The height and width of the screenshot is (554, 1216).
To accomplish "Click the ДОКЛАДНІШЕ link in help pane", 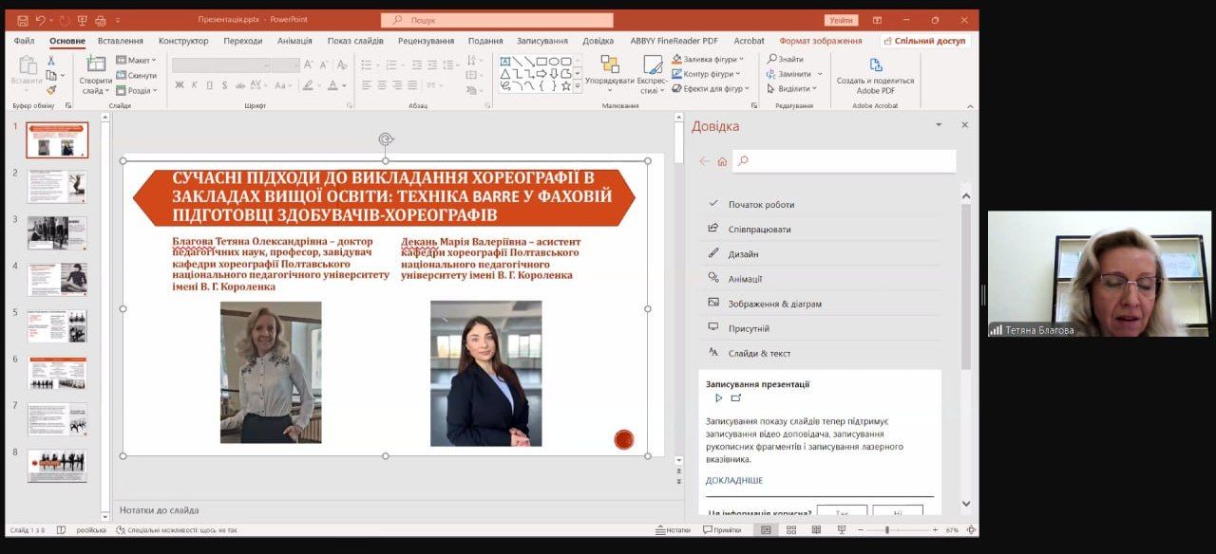I will [x=733, y=480].
